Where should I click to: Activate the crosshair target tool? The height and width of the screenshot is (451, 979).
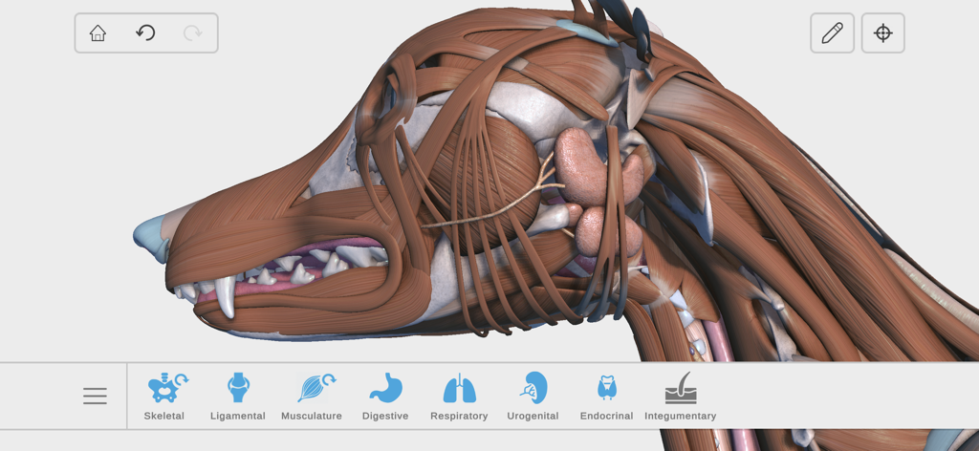pyautogui.click(x=882, y=33)
